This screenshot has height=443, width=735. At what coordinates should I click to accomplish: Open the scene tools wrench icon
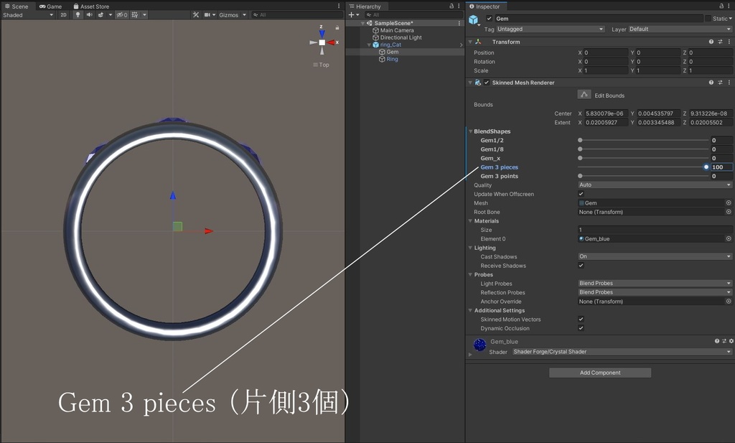(196, 15)
